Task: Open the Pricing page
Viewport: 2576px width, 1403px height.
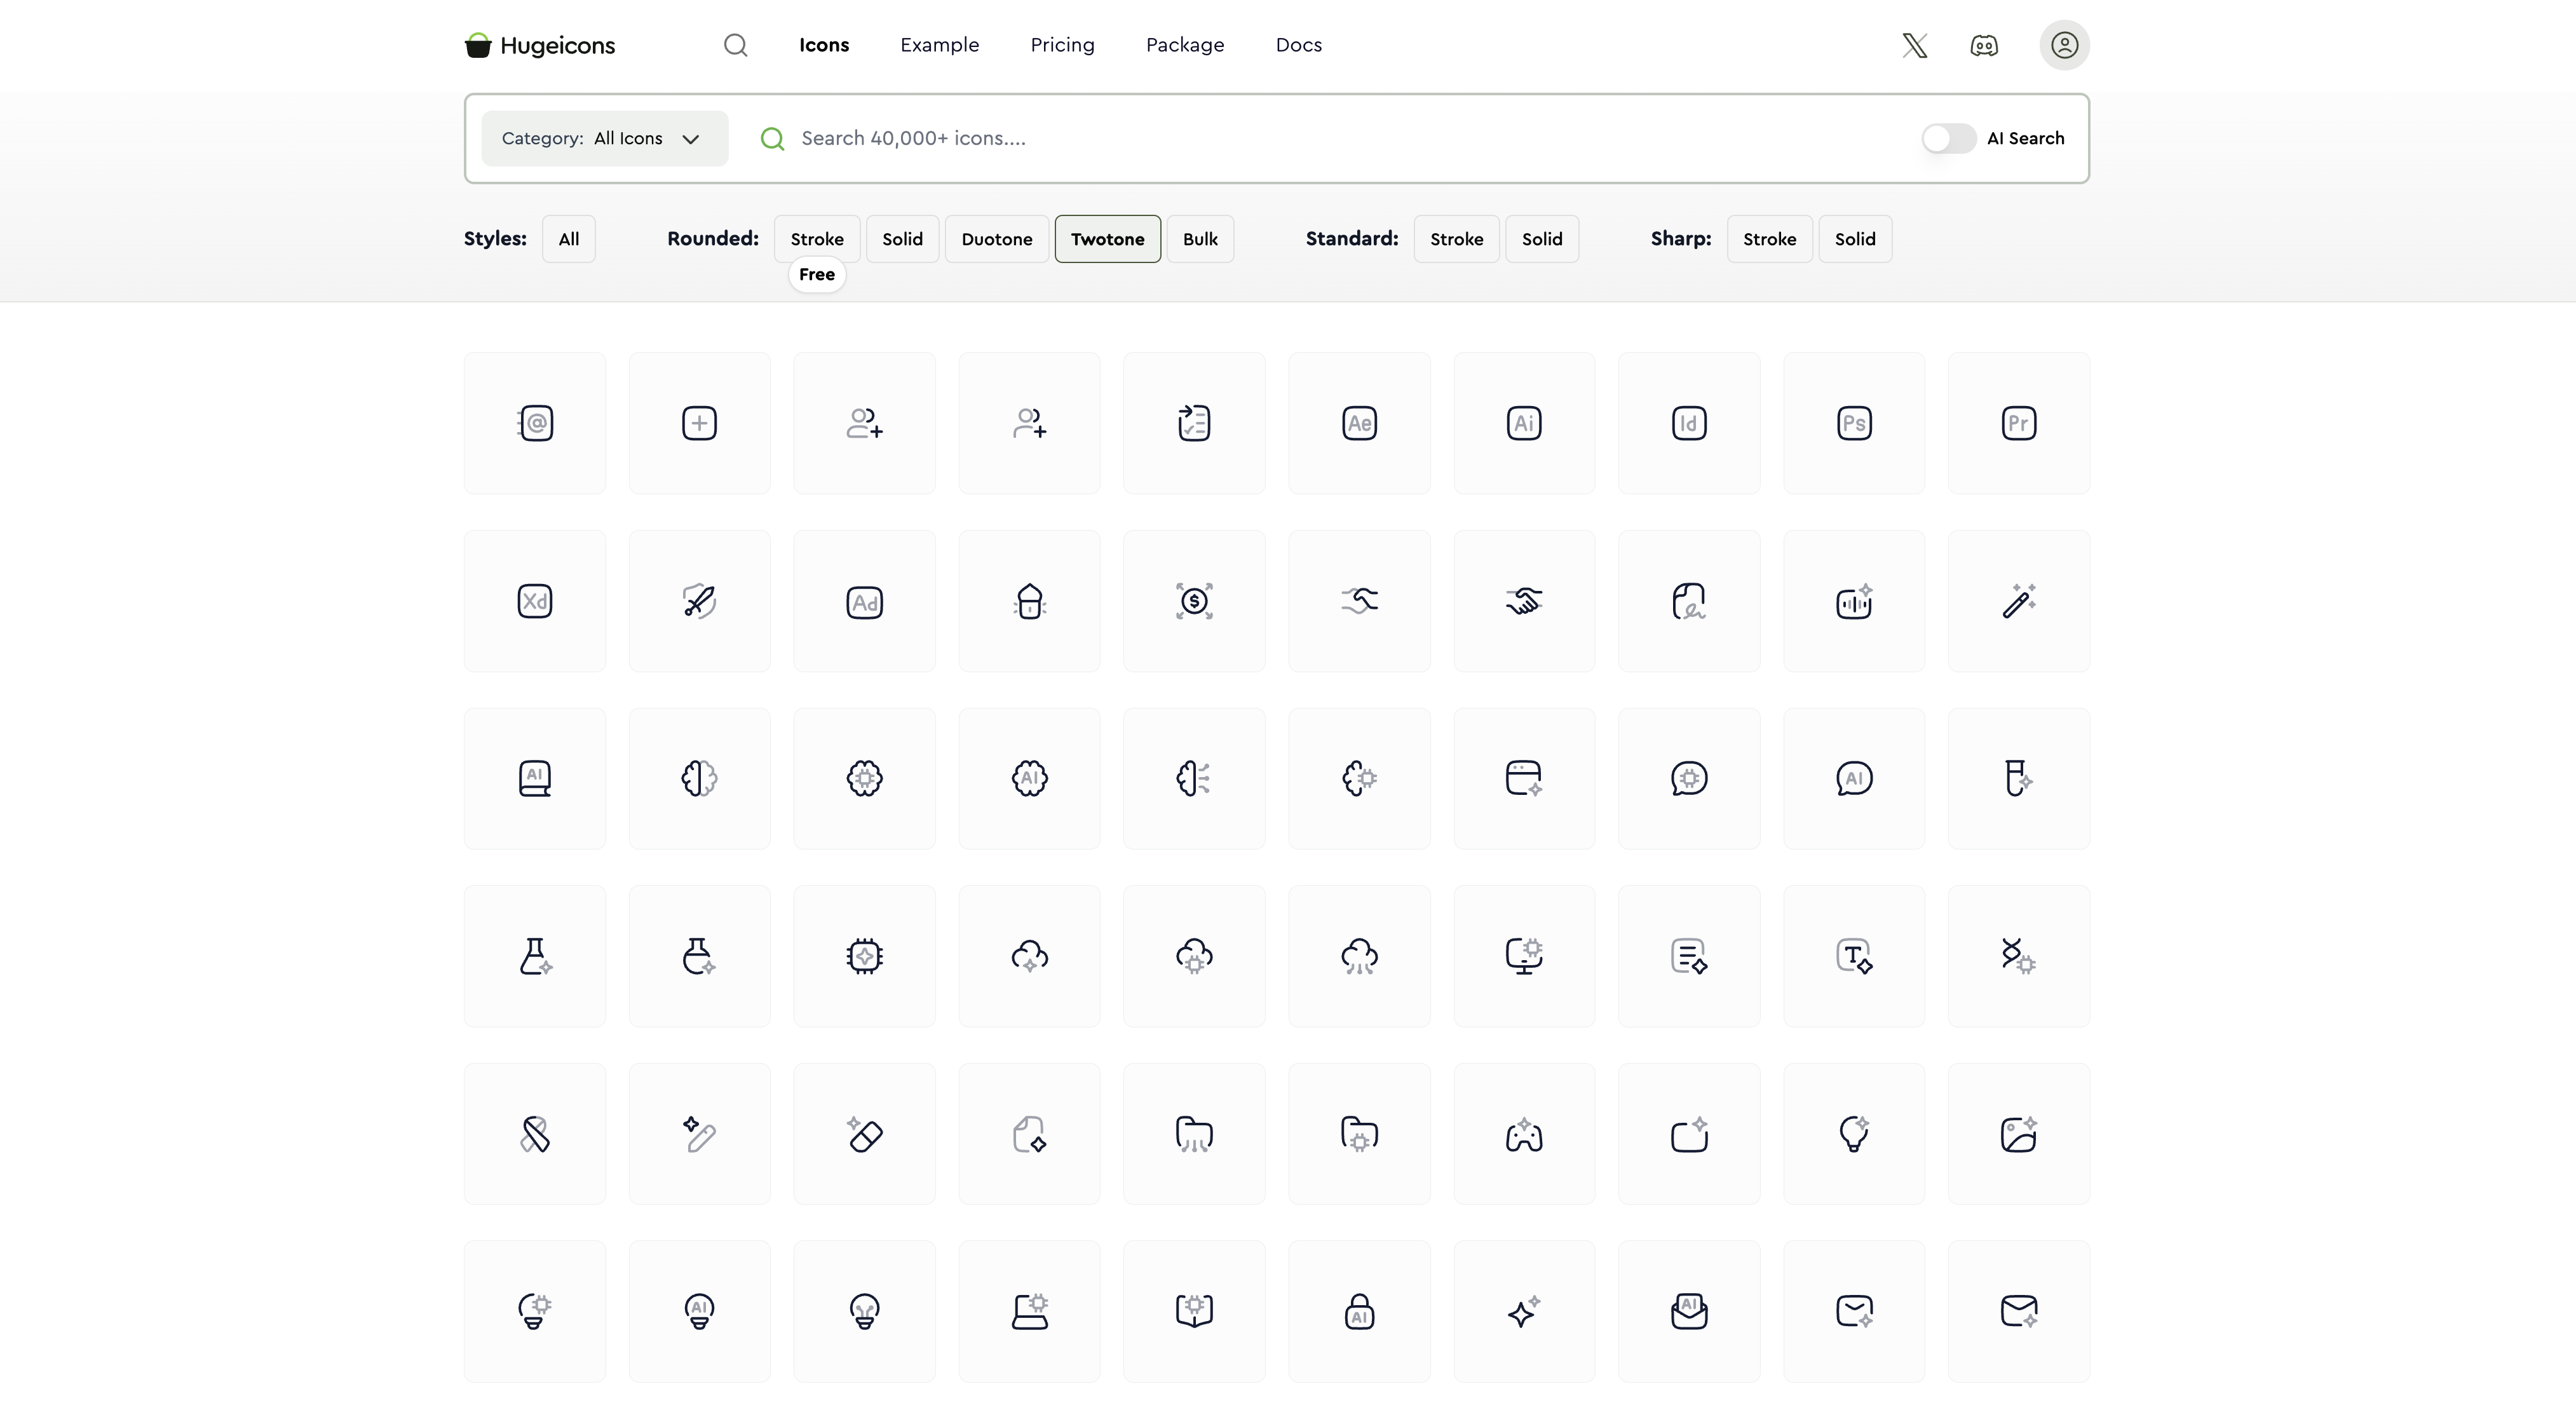Action: click(1062, 45)
